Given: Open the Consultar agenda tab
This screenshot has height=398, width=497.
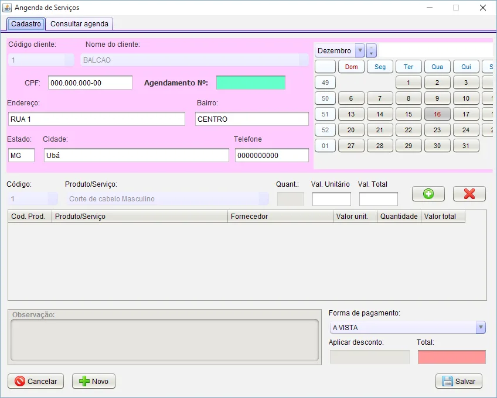Looking at the screenshot, I should 79,24.
